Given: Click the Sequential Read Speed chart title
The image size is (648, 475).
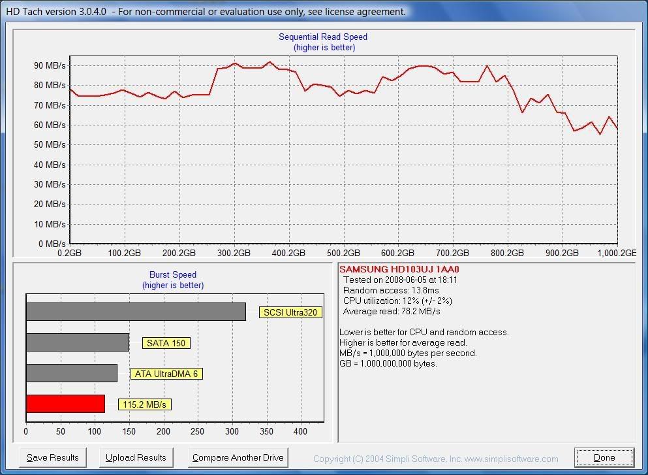Looking at the screenshot, I should (323, 37).
